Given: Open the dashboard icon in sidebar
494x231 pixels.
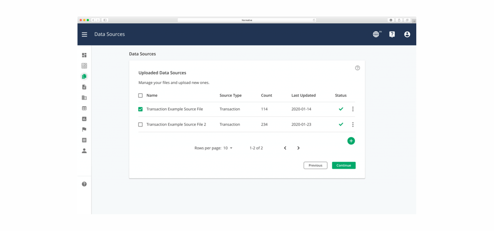Looking at the screenshot, I should point(84,55).
